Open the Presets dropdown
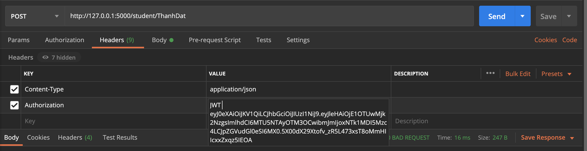This screenshot has height=151, width=587. [556, 74]
